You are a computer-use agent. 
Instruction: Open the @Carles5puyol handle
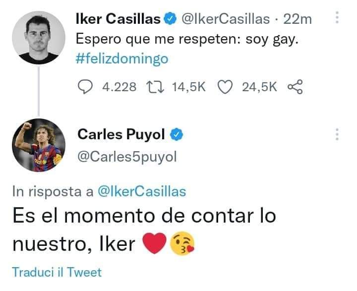pos(127,157)
